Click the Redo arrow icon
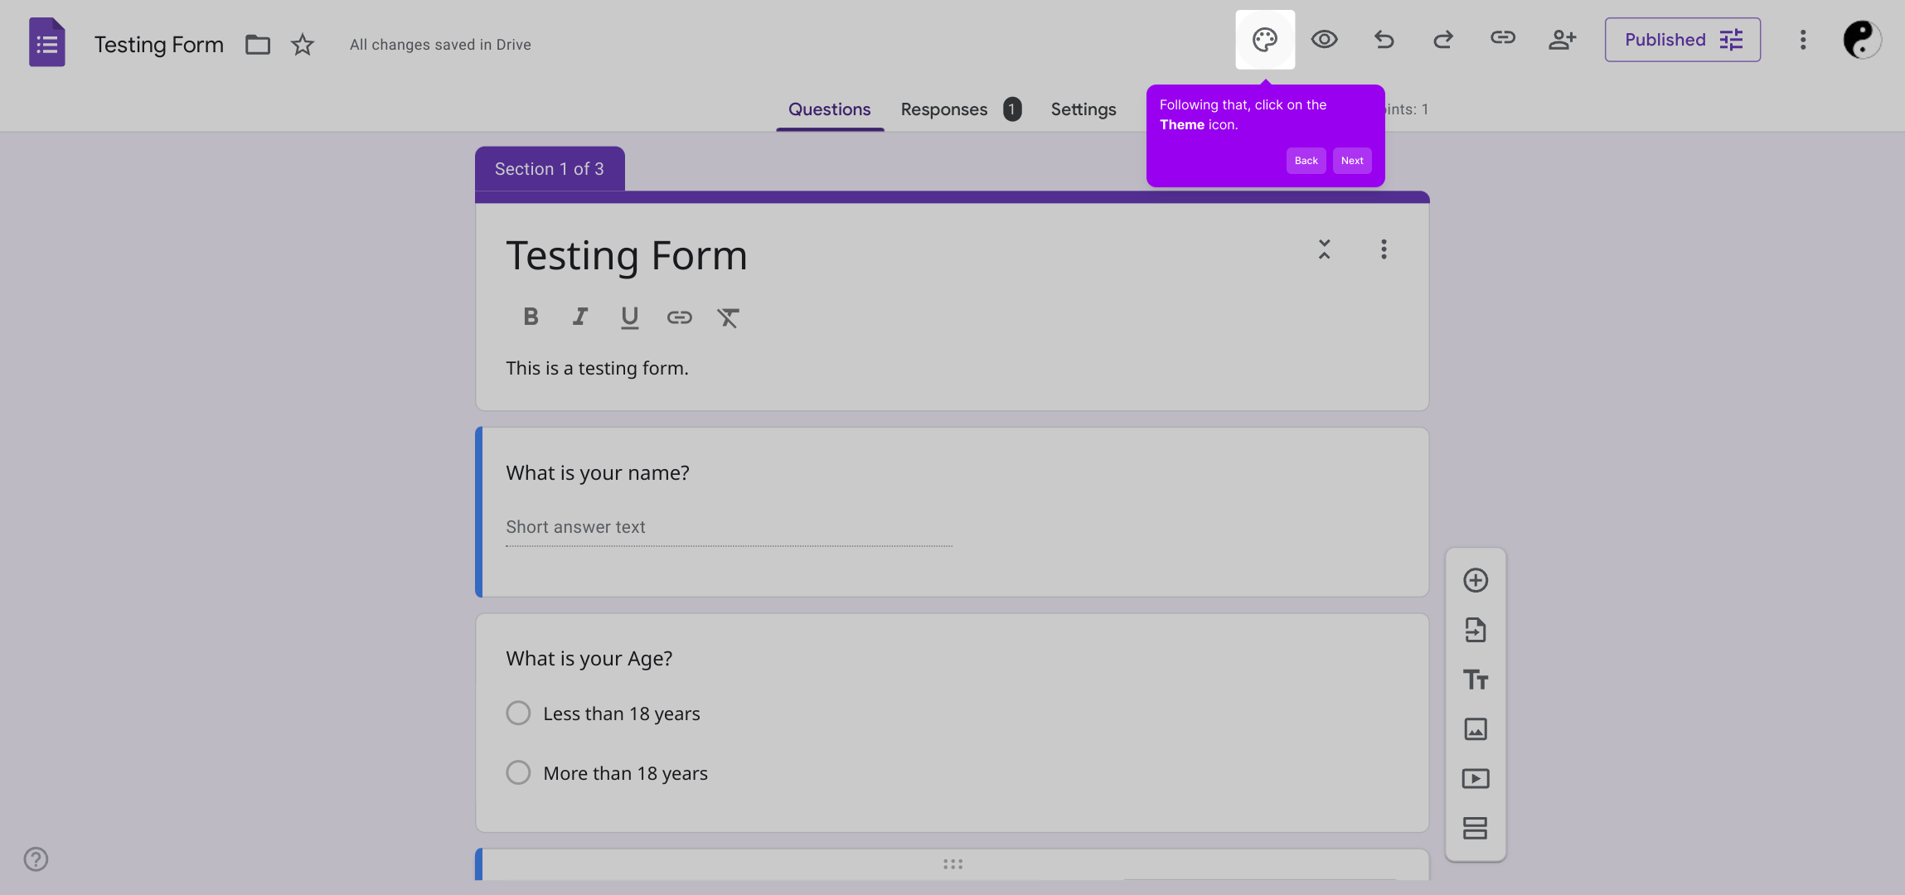 tap(1443, 40)
